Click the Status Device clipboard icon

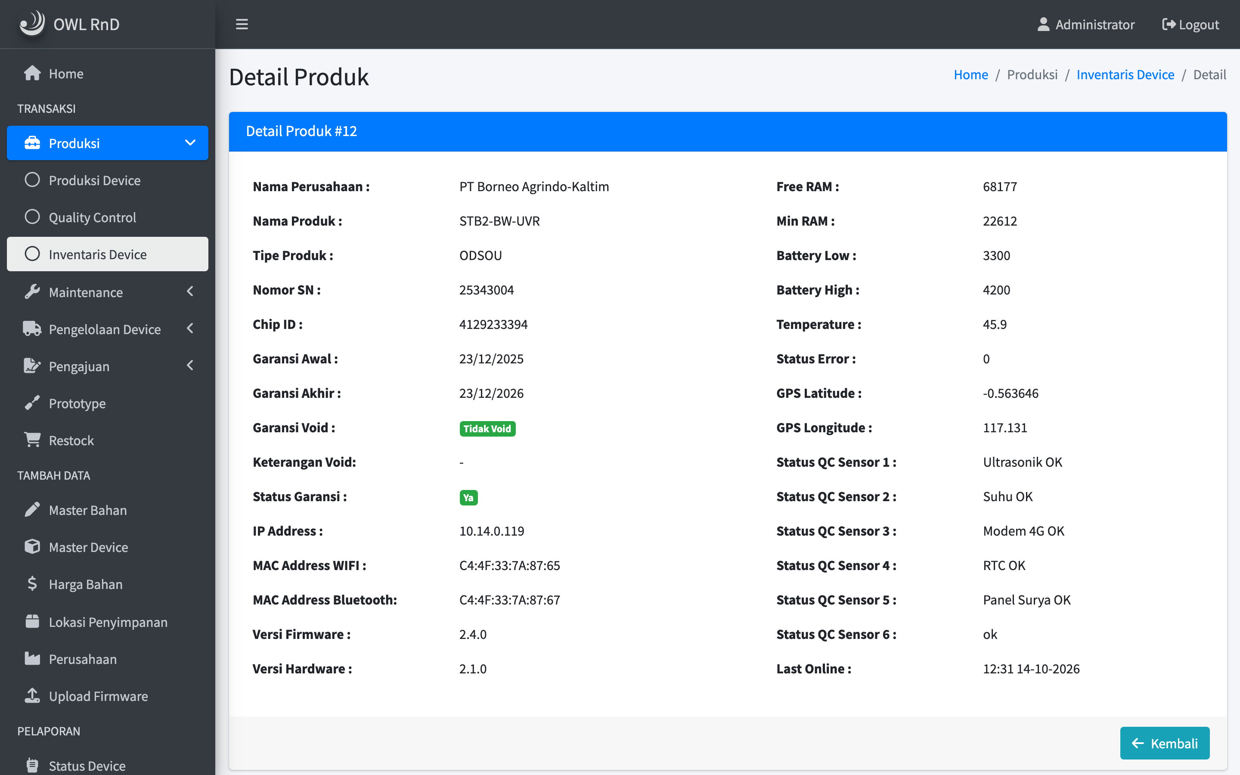(x=32, y=765)
